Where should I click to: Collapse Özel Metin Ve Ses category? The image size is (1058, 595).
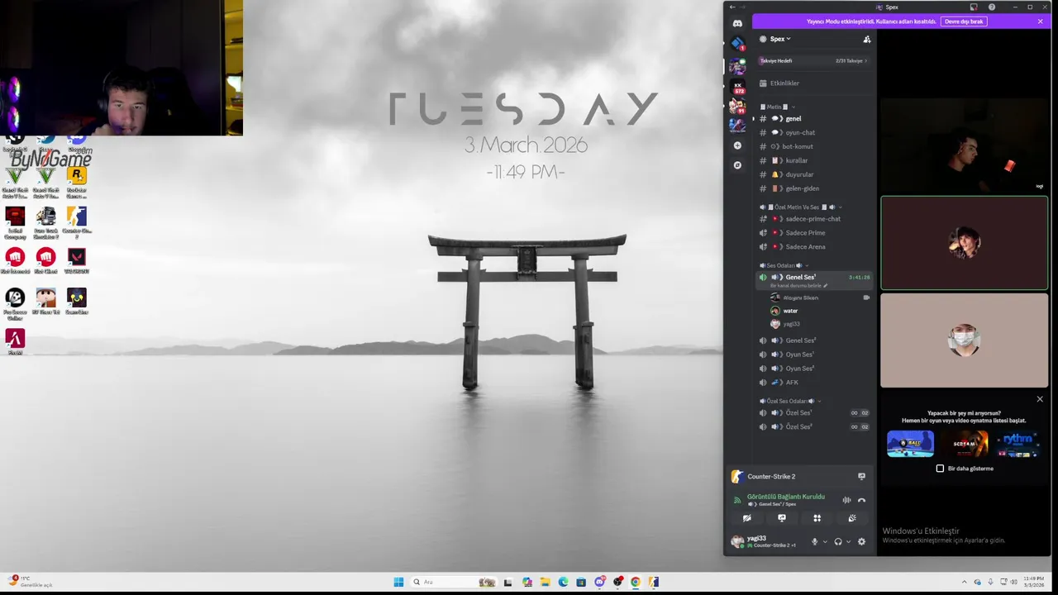(800, 207)
